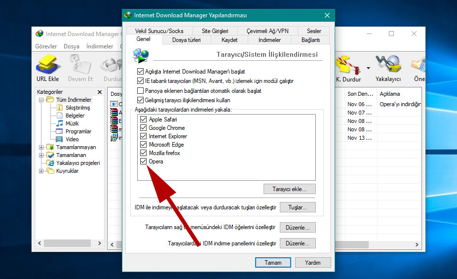Maximize the main IDM window
Image resolution: width=457 pixels, height=279 pixels.
(x=391, y=34)
